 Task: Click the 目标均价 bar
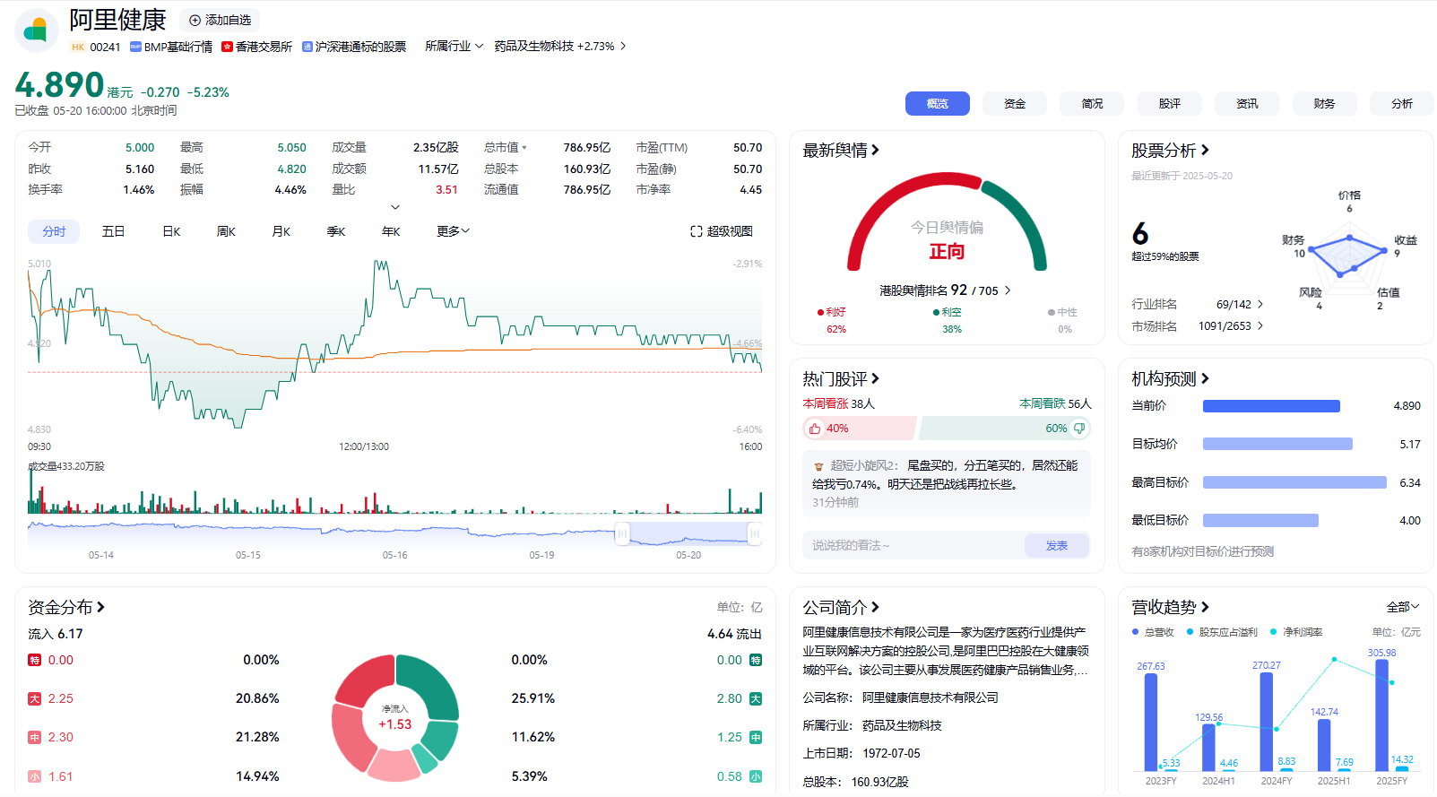pyautogui.click(x=1277, y=444)
